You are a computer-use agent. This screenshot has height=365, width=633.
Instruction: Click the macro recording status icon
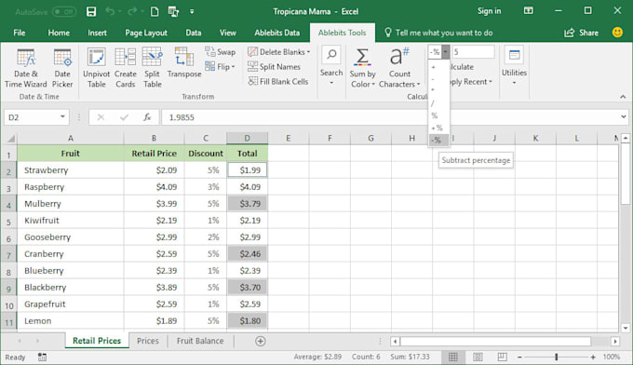tap(42, 357)
